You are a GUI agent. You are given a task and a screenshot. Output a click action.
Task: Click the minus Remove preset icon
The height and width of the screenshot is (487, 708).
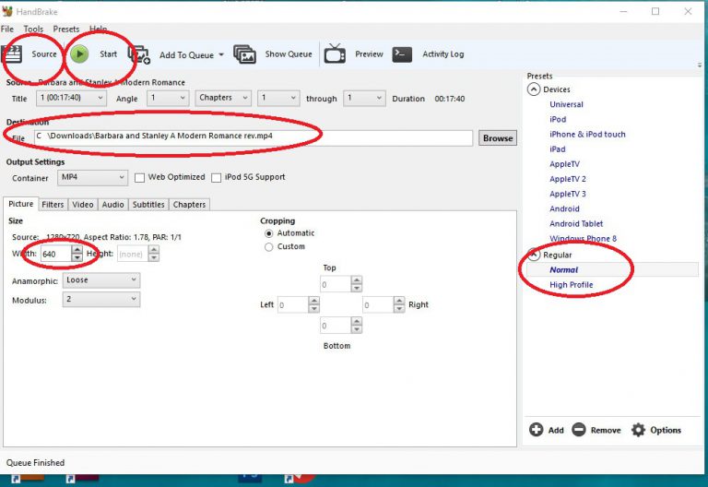(x=578, y=430)
